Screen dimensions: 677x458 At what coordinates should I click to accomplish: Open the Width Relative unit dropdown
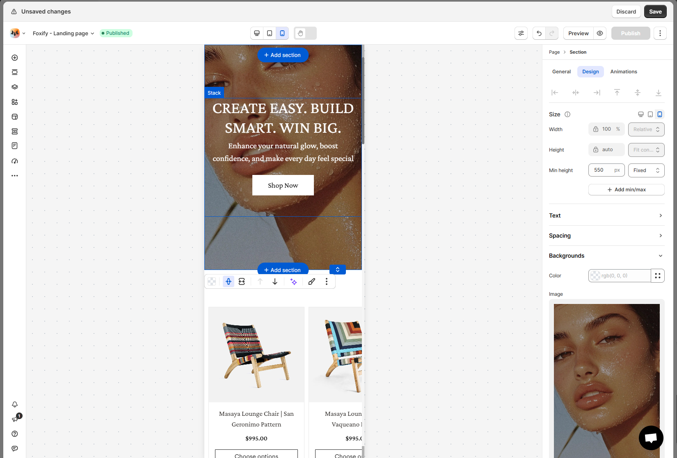point(646,129)
